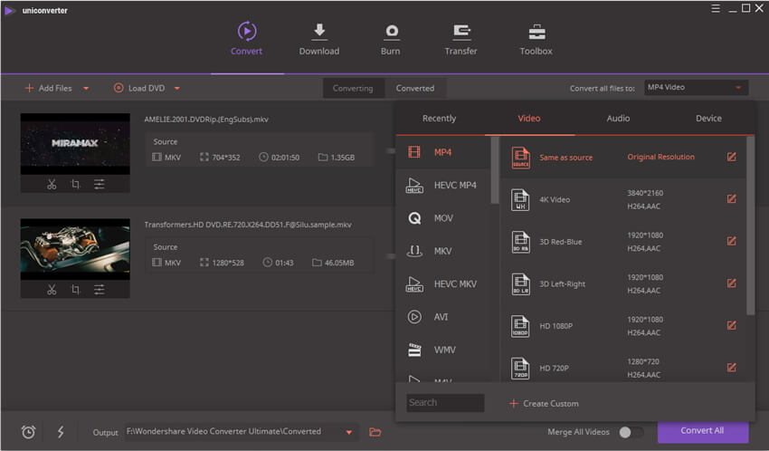Viewport: 769px width, 451px height.
Task: Click the presets list scrollbar
Action: point(750,225)
